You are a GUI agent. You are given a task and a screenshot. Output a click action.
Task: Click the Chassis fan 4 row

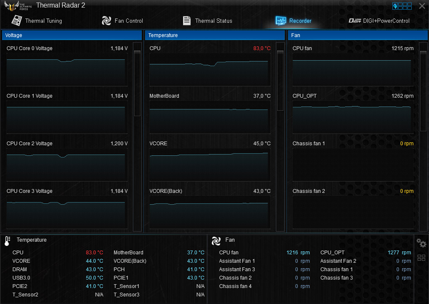click(x=264, y=286)
